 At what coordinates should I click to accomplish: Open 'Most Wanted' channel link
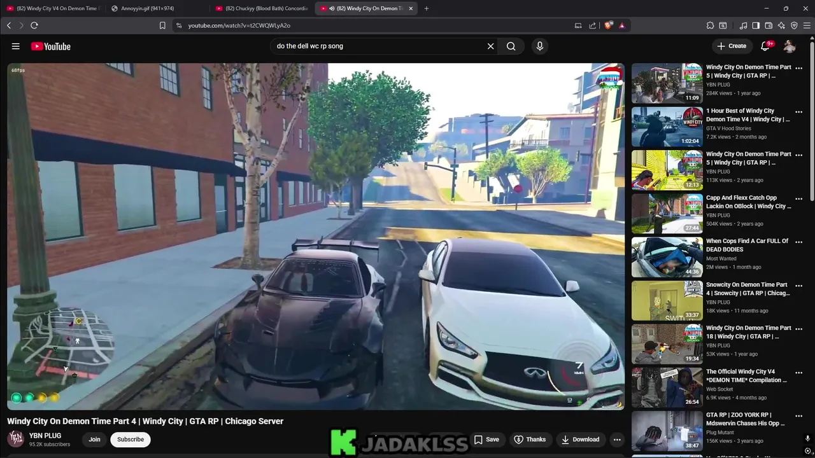coord(721,259)
